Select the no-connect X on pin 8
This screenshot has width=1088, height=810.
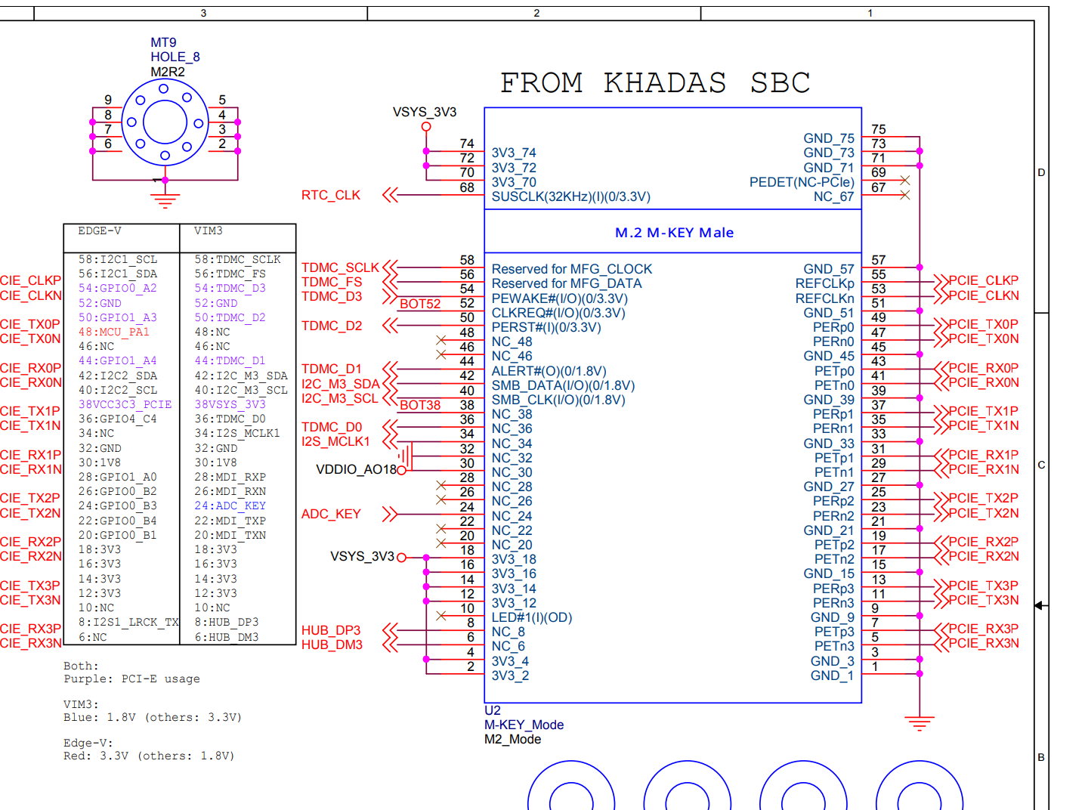(x=441, y=616)
